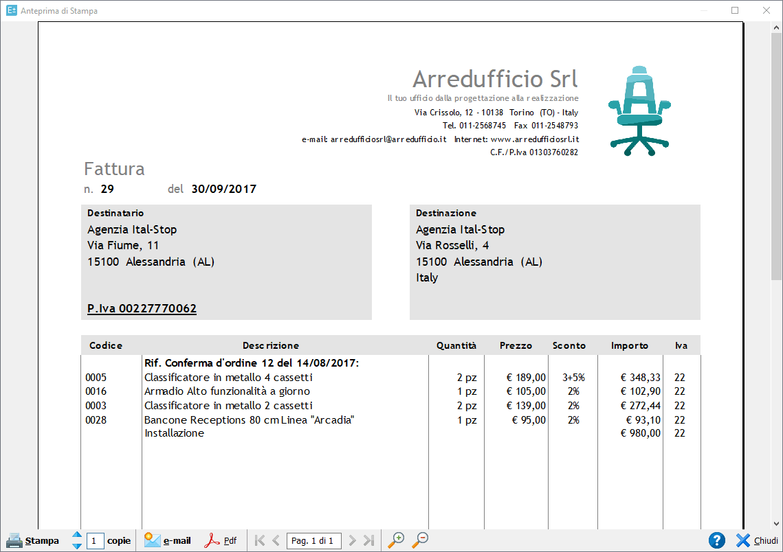The width and height of the screenshot is (783, 552).
Task: Zoom out with the magnifier minus icon
Action: (x=420, y=540)
